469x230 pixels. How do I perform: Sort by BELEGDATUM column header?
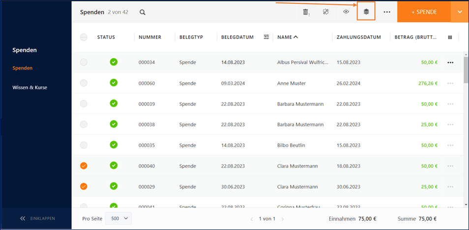(237, 37)
